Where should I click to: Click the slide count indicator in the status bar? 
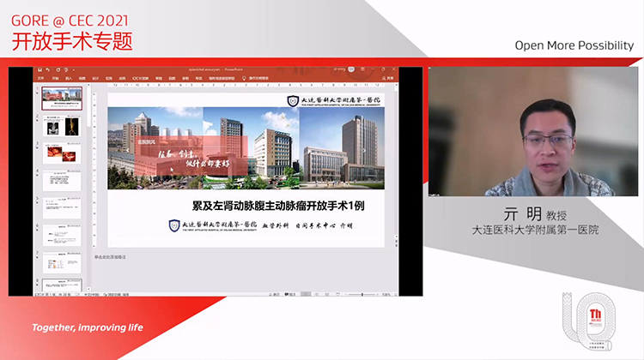point(52,294)
